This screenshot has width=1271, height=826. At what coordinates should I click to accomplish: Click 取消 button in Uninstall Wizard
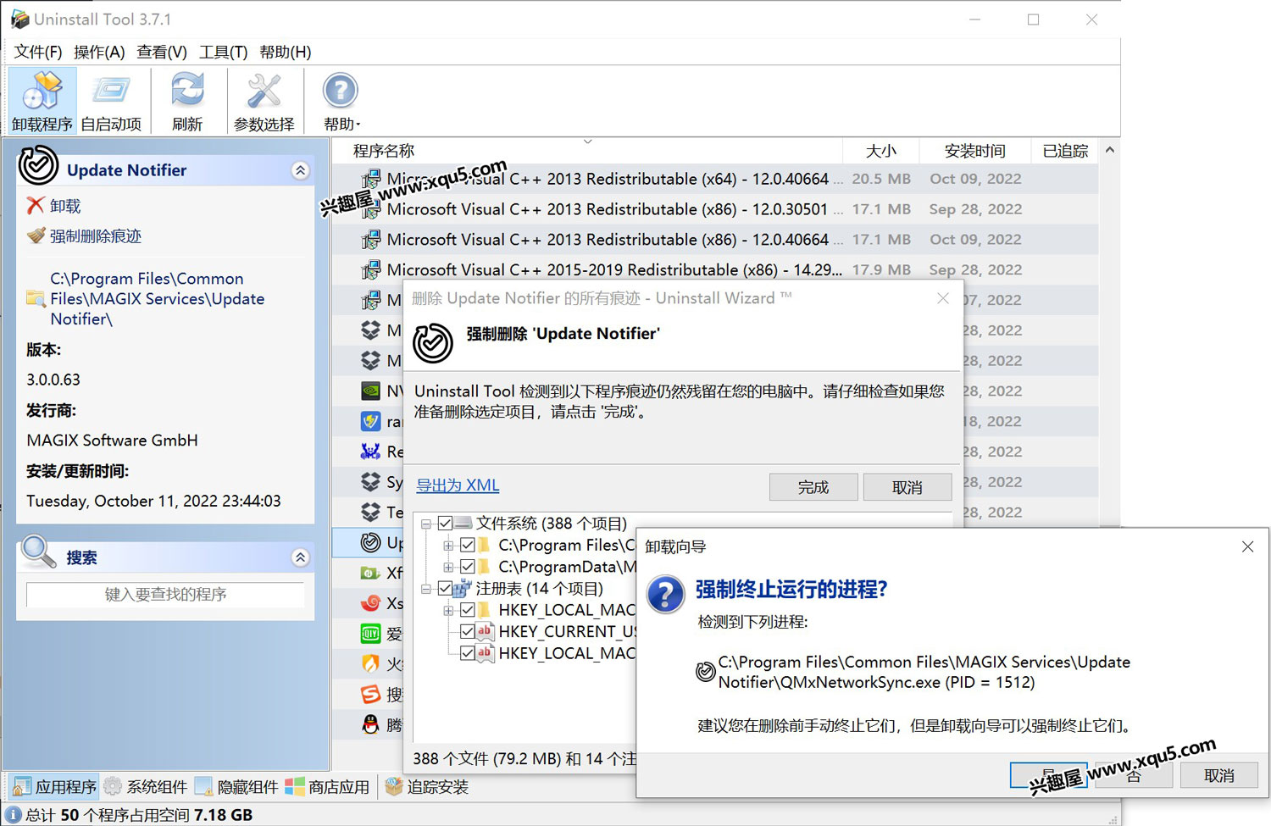[907, 487]
